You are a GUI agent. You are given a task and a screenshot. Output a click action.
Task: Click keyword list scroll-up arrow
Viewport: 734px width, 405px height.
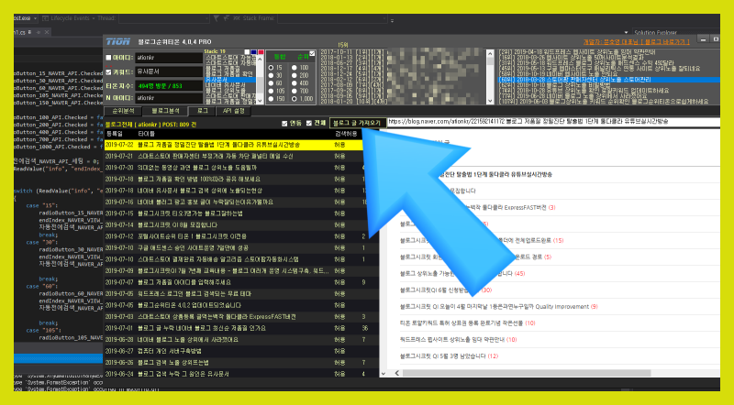[x=261, y=60]
